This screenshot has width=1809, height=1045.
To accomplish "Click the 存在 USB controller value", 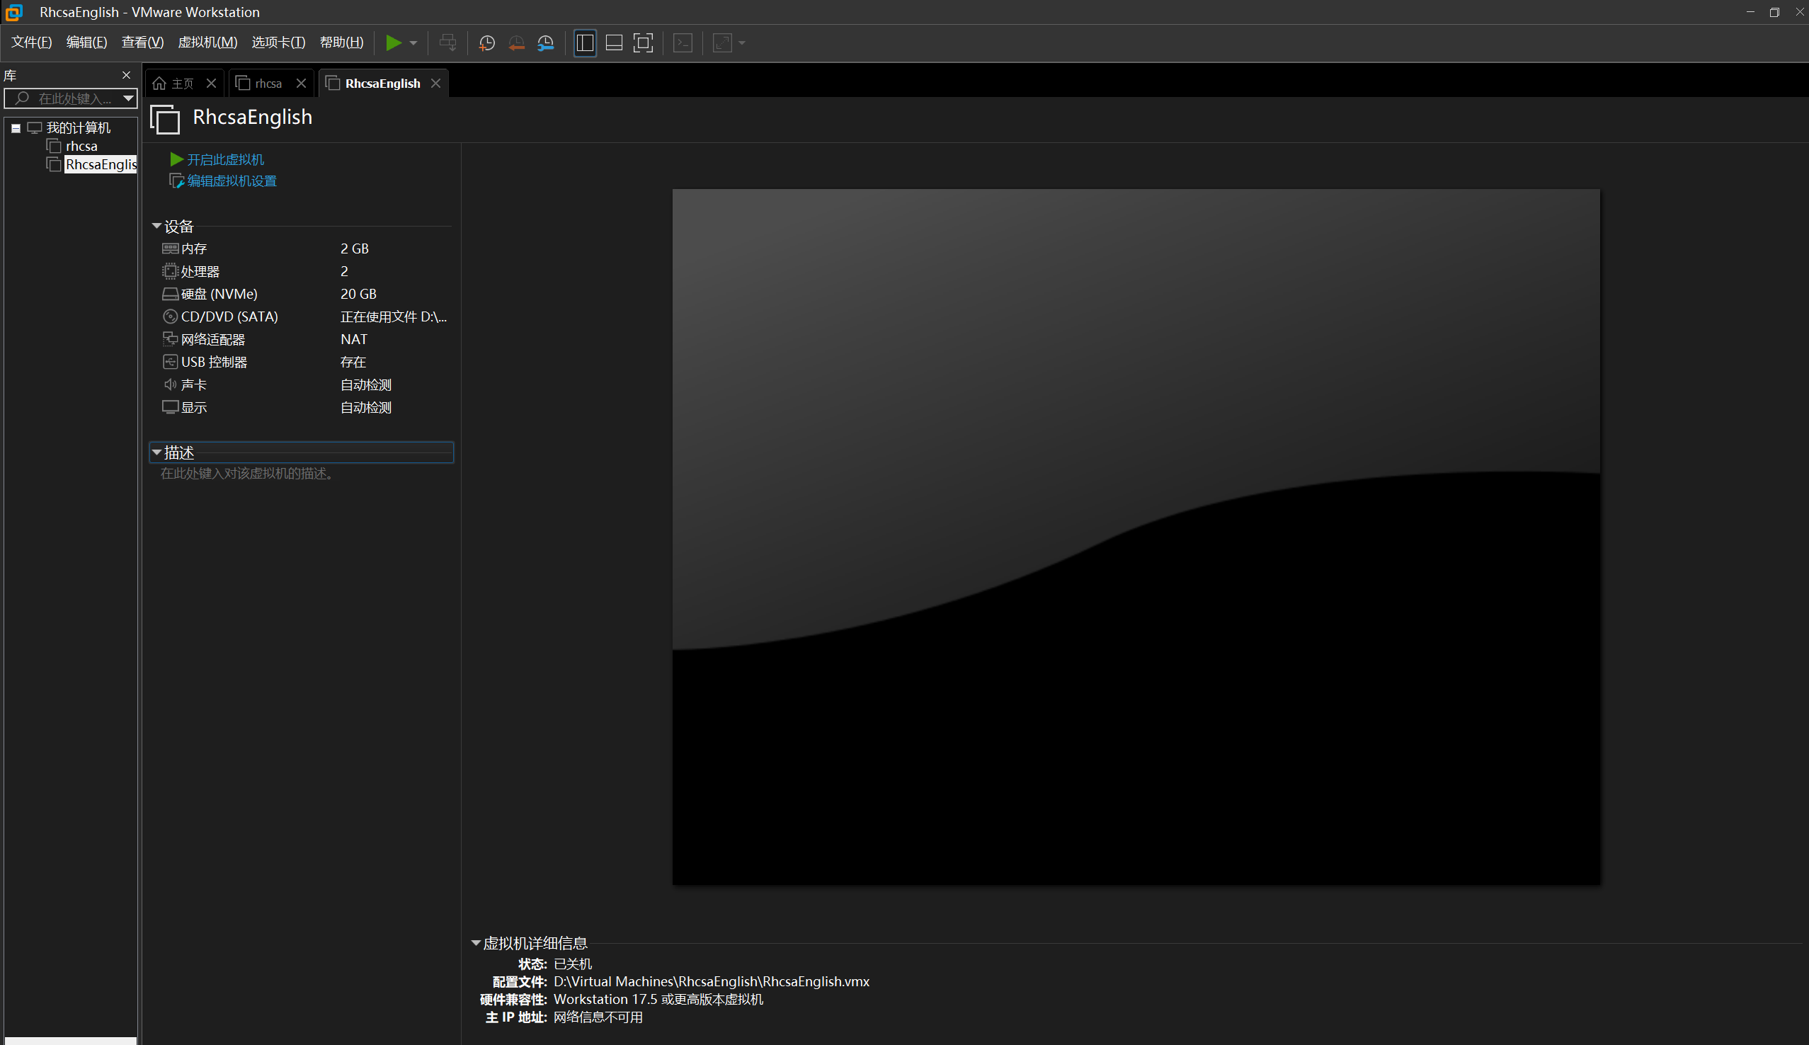I will (353, 362).
